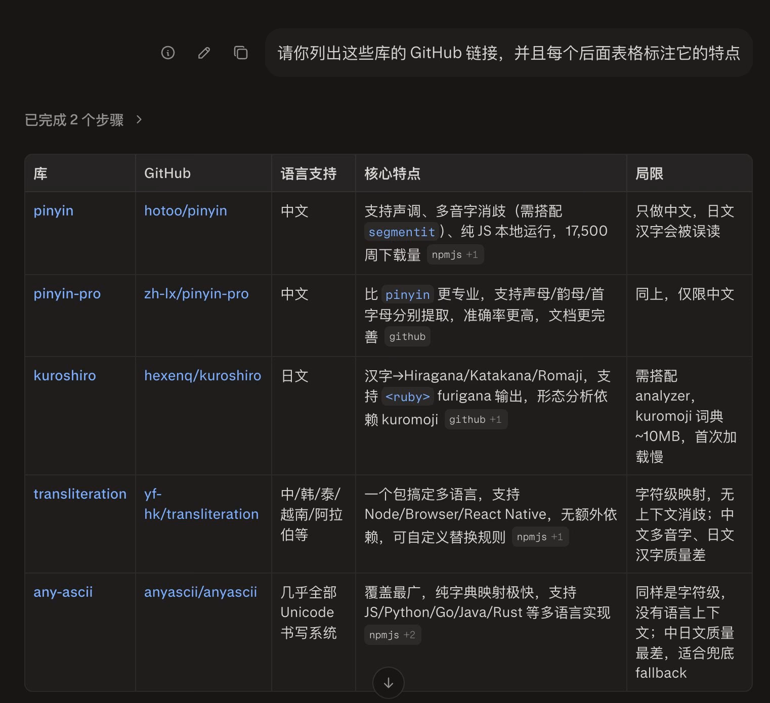Click the 'npmjs +1' citation in the pinyin row

tap(455, 254)
